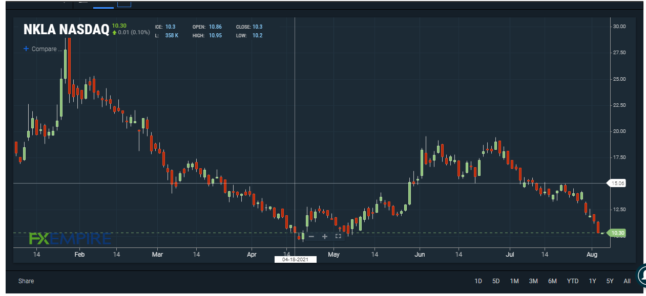
Task: Click the Apr label on the date axis
Action: point(252,254)
